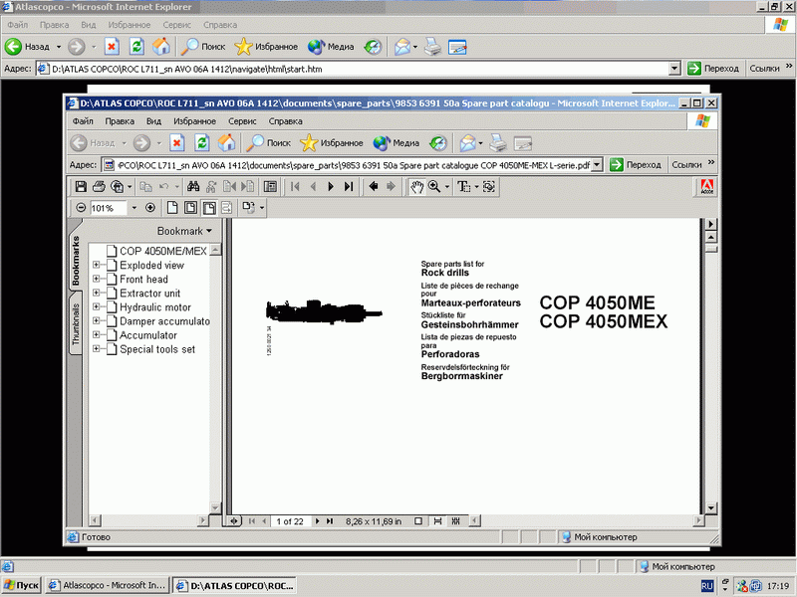Expand the Hydraulic motor bookmark

click(97, 307)
